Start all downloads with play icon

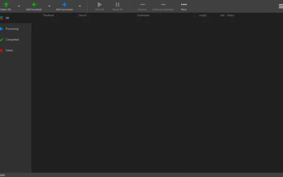[100, 5]
